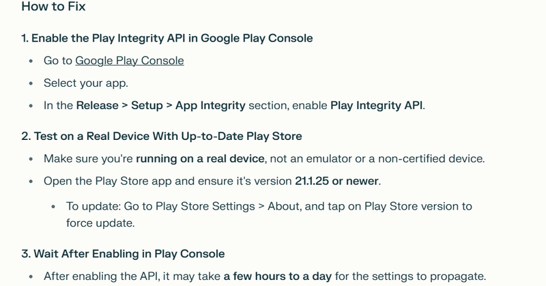Click heading "2. Test on a Real Device"
546x286 pixels.
[162, 137]
